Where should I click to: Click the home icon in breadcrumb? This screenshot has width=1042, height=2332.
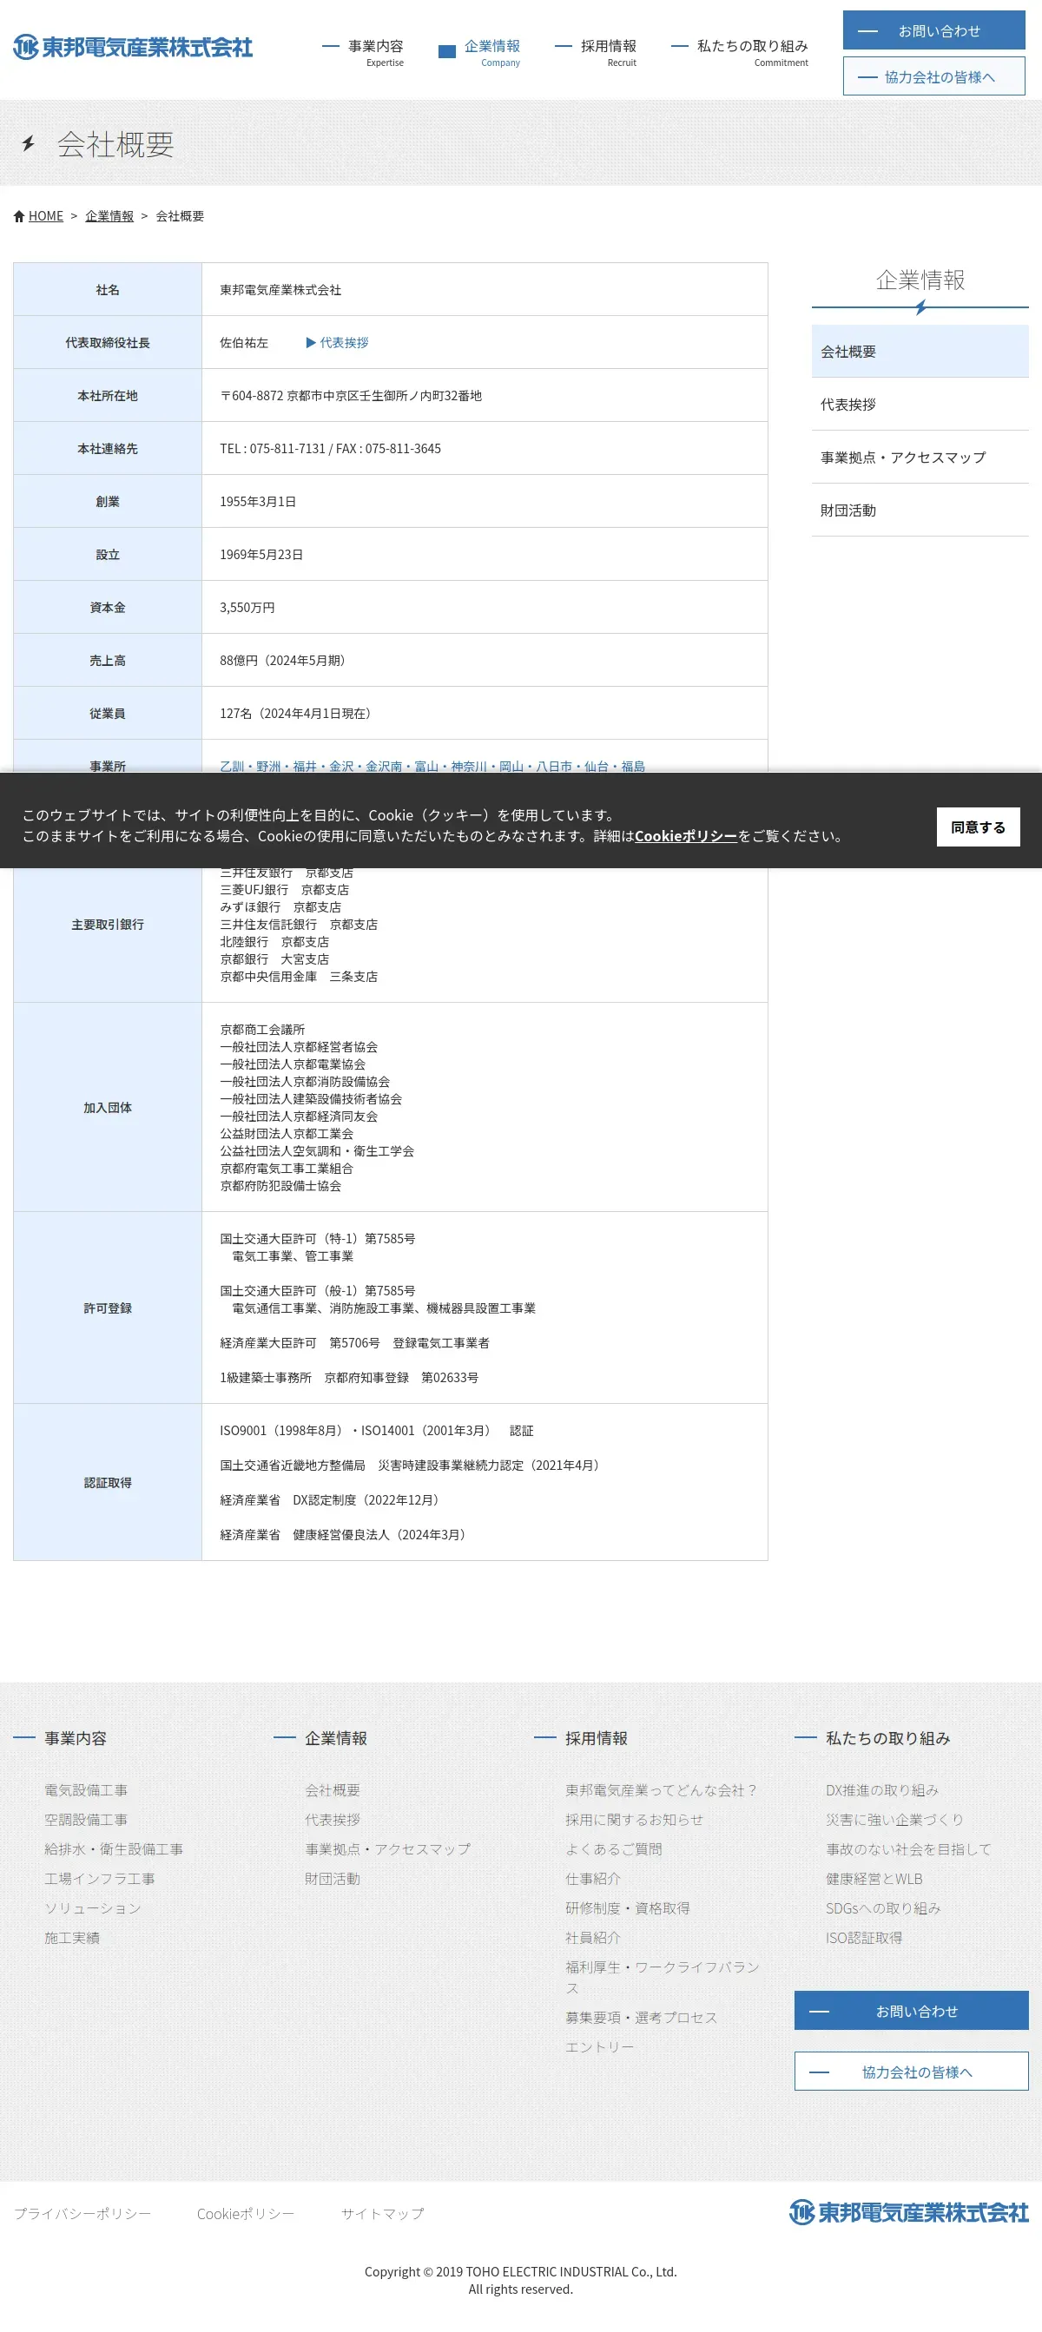point(19,216)
